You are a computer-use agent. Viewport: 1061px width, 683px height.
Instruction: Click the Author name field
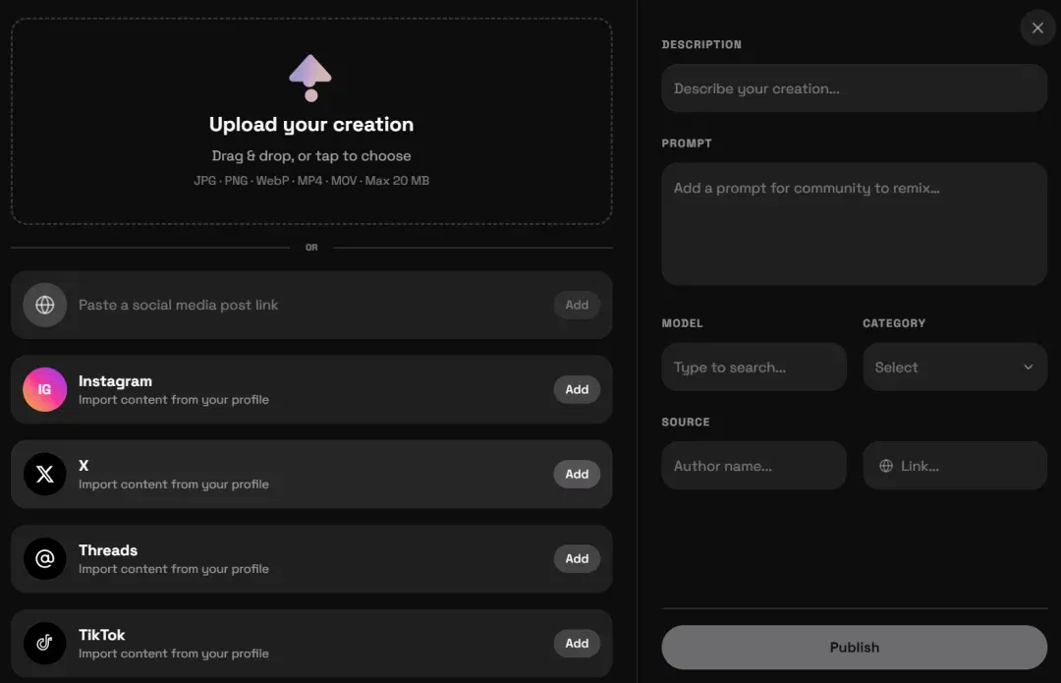click(x=754, y=466)
